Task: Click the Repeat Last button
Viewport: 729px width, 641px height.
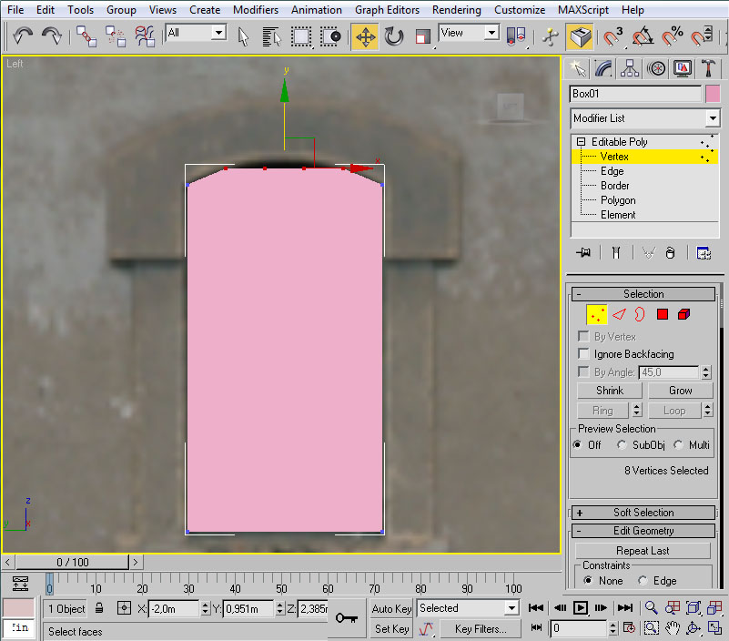Action: (x=643, y=551)
